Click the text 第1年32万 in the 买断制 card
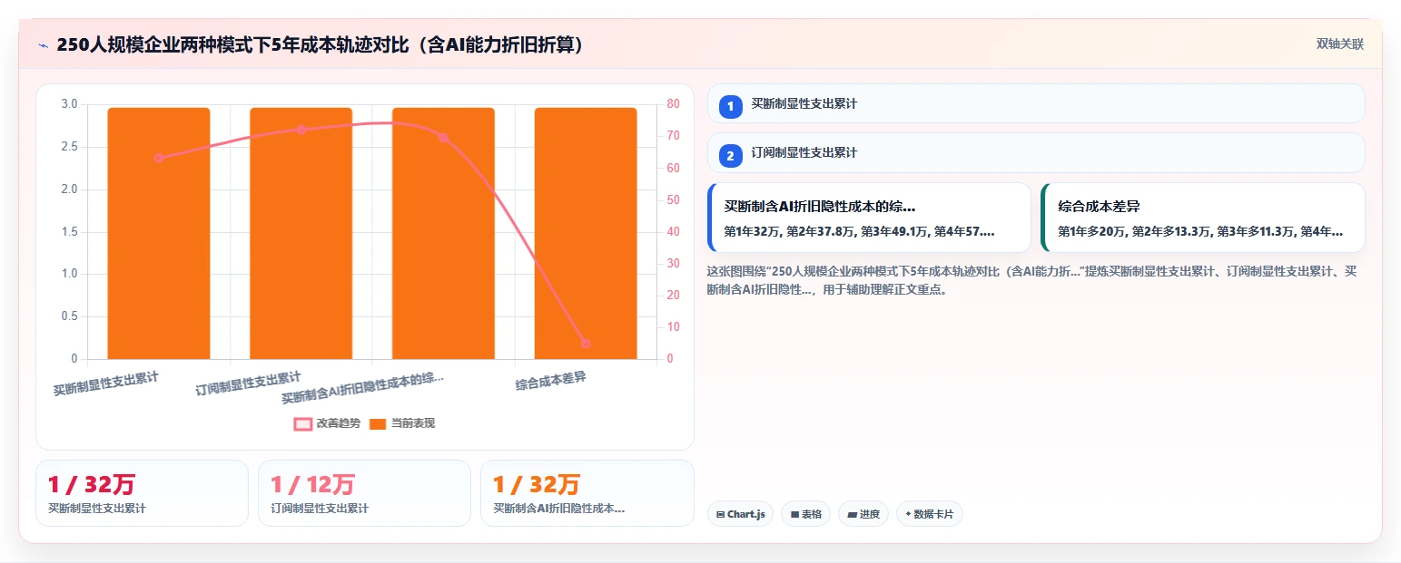Image resolution: width=1401 pixels, height=563 pixels. click(x=753, y=232)
